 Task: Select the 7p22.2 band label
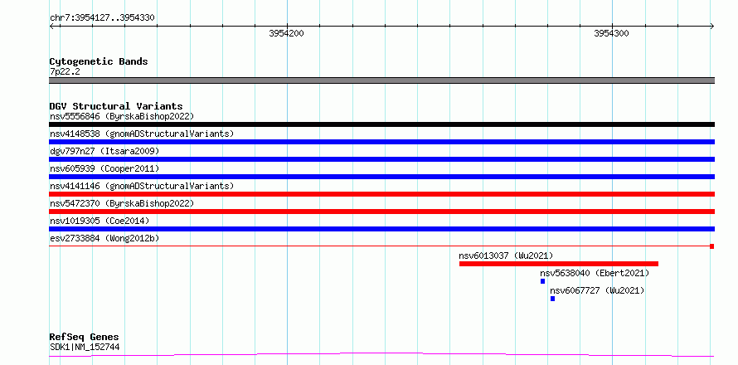[x=65, y=71]
